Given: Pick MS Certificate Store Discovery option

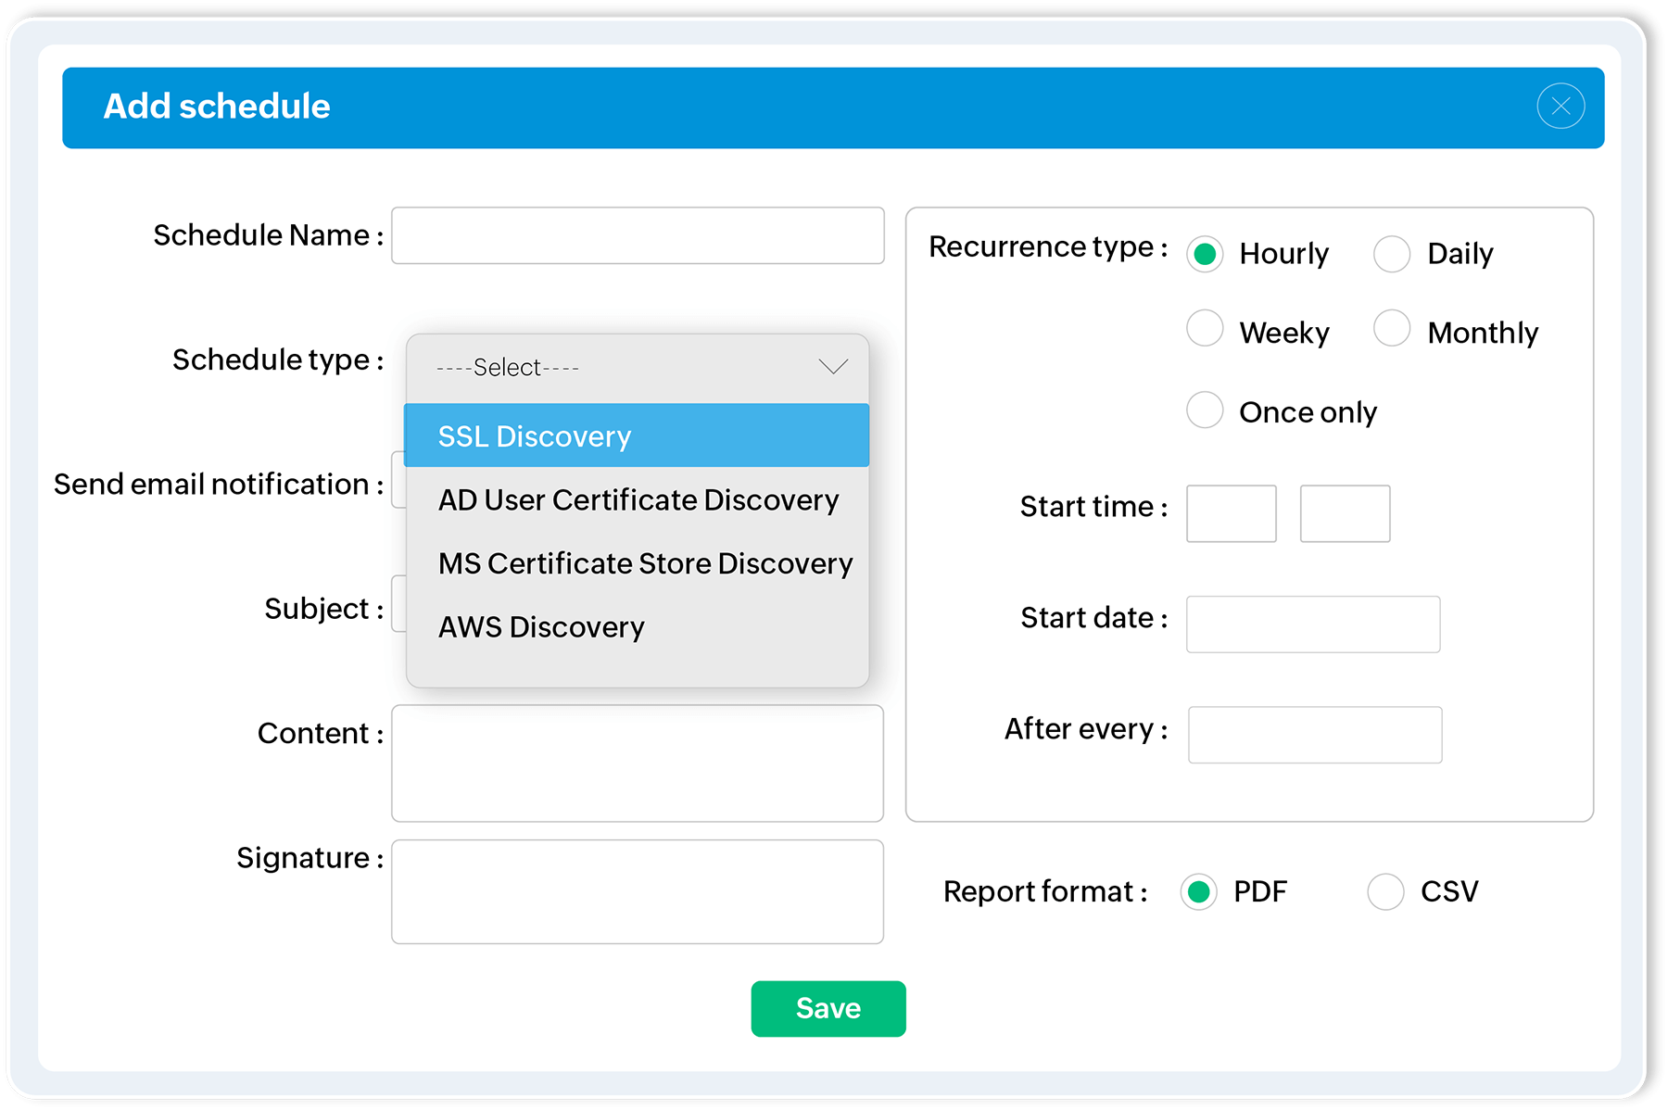Looking at the screenshot, I should click(x=644, y=563).
